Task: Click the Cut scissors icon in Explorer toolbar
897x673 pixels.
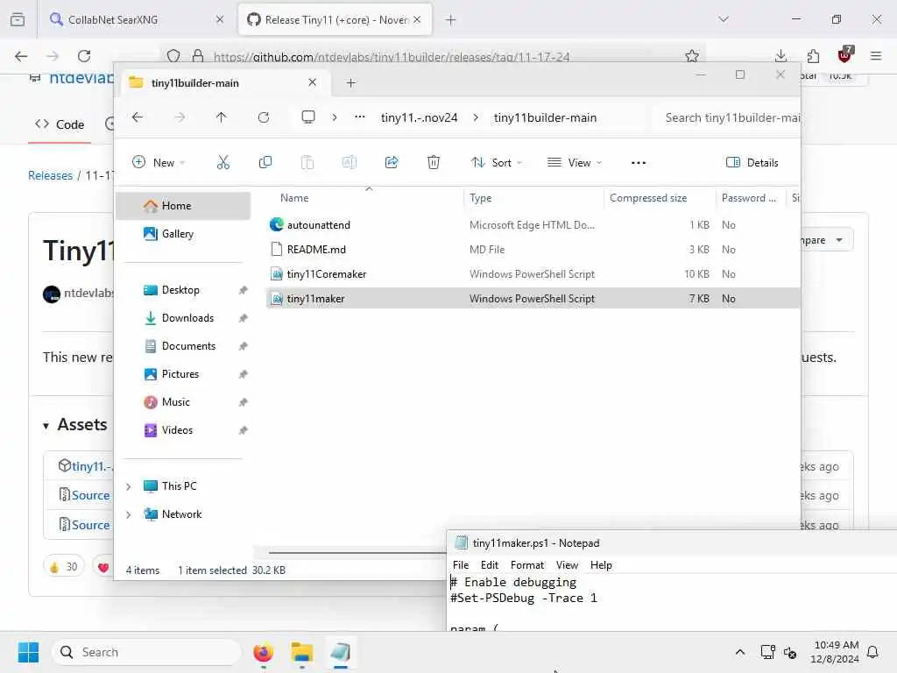Action: [x=223, y=162]
